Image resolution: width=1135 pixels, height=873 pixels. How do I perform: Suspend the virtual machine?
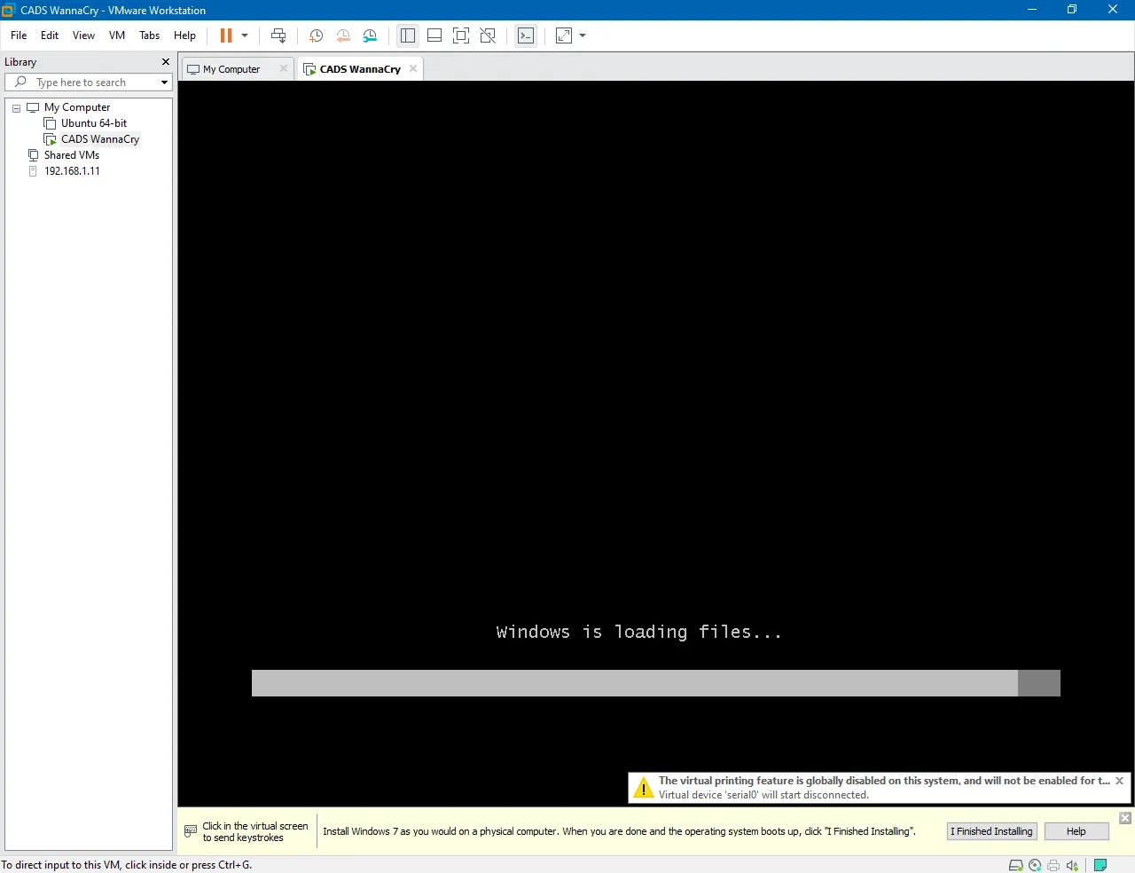pyautogui.click(x=228, y=35)
